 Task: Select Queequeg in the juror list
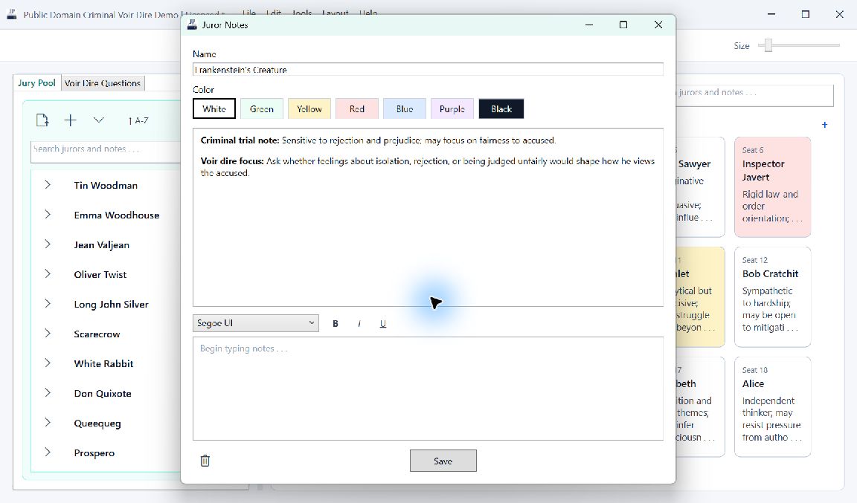(x=97, y=424)
